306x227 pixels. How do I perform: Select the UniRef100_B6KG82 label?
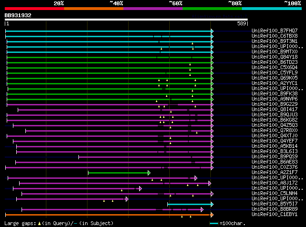(274, 120)
